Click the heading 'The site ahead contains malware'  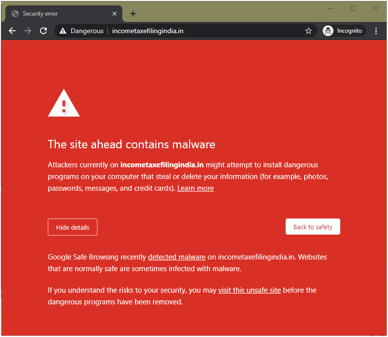132,144
